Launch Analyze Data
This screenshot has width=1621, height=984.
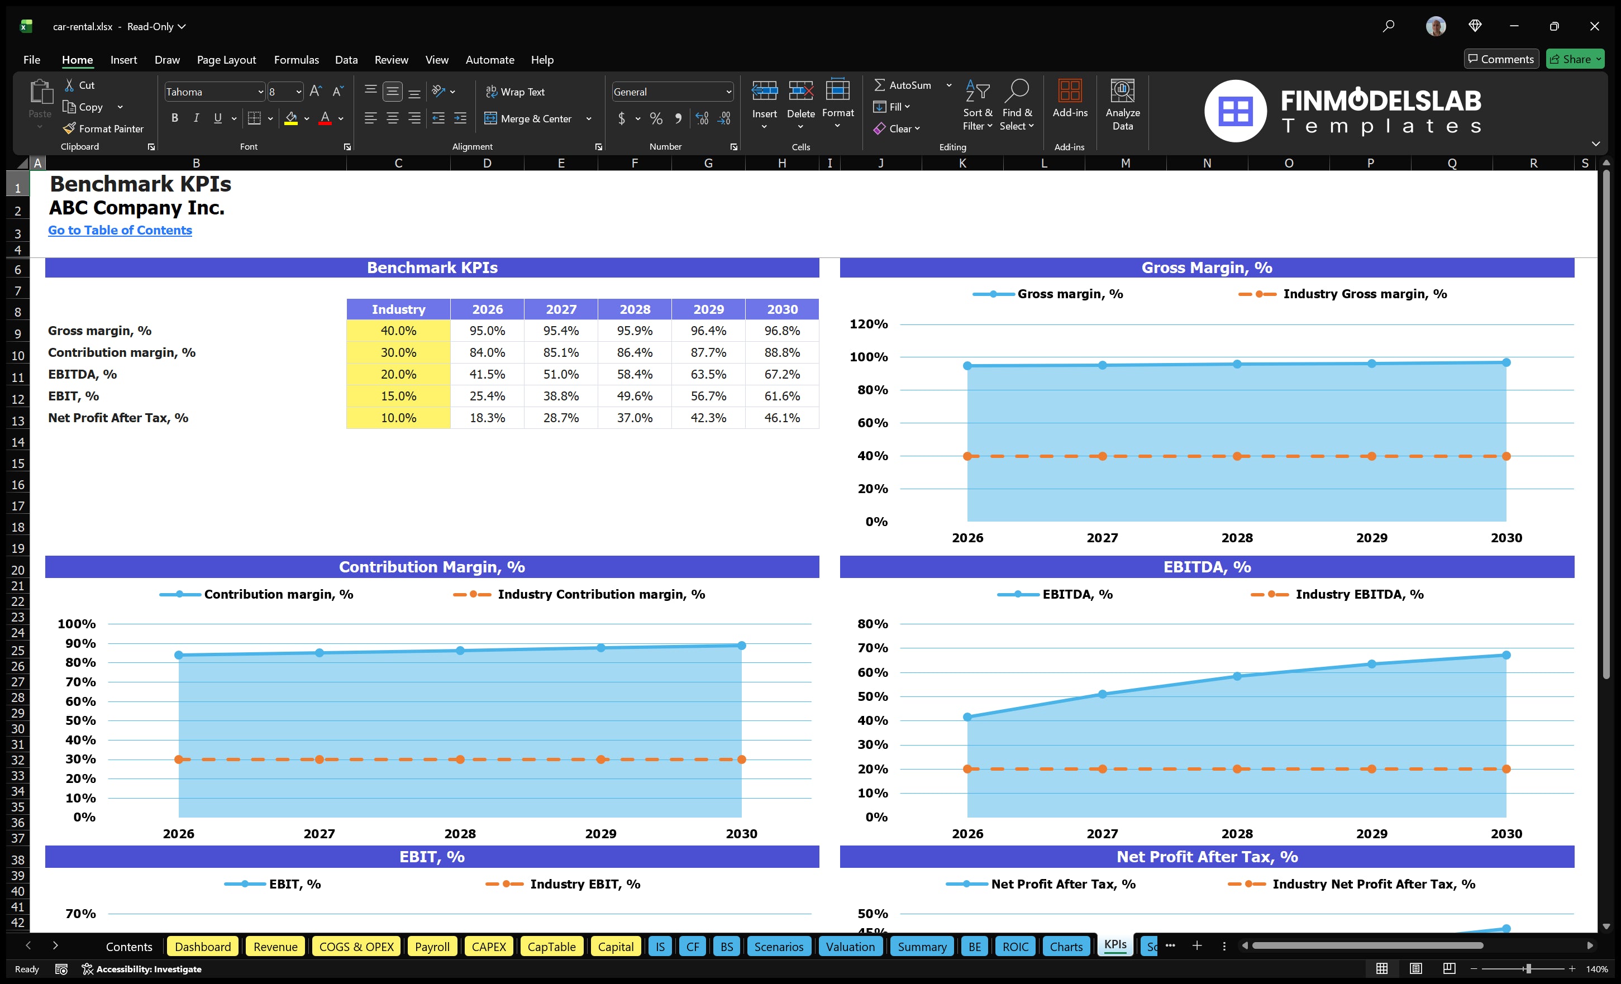pyautogui.click(x=1122, y=105)
